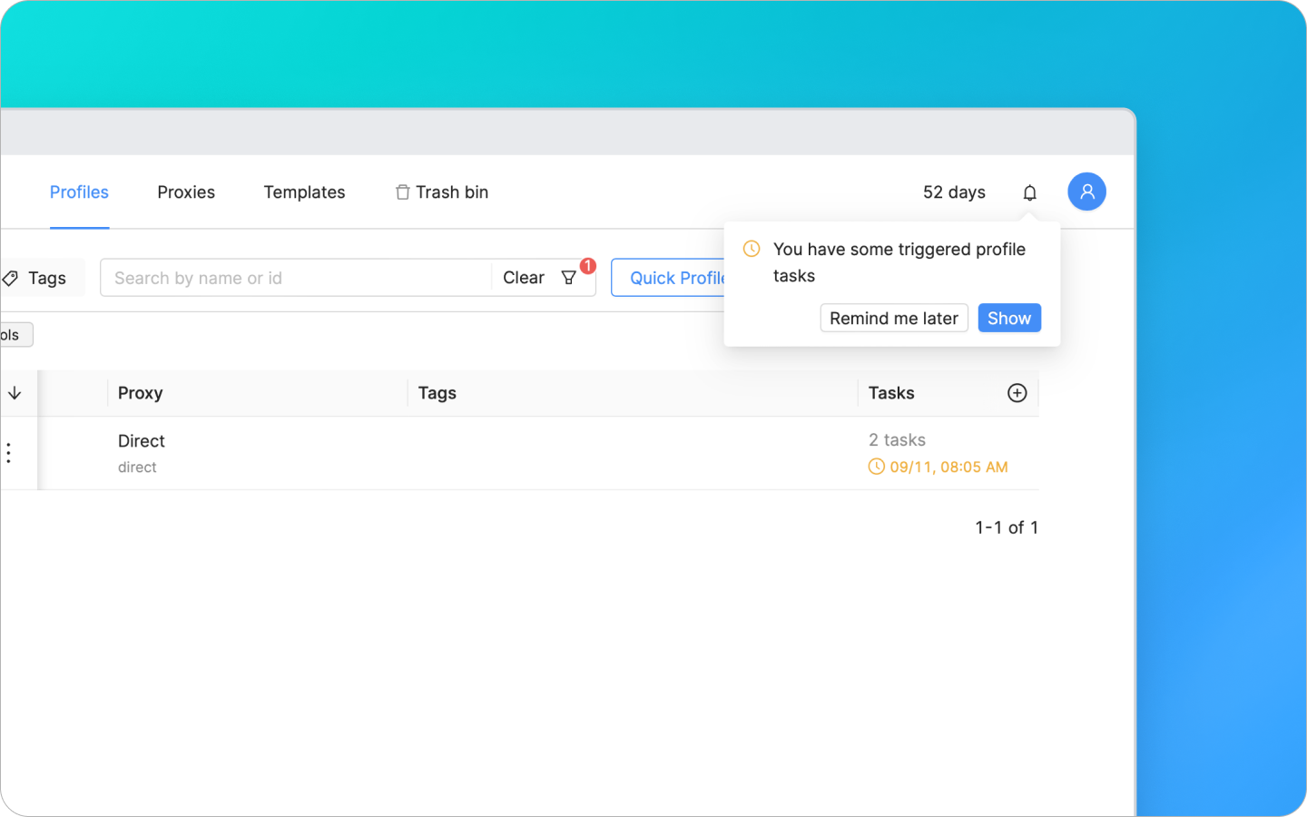The image size is (1307, 817).
Task: Click the user avatar icon
Action: pos(1086,192)
